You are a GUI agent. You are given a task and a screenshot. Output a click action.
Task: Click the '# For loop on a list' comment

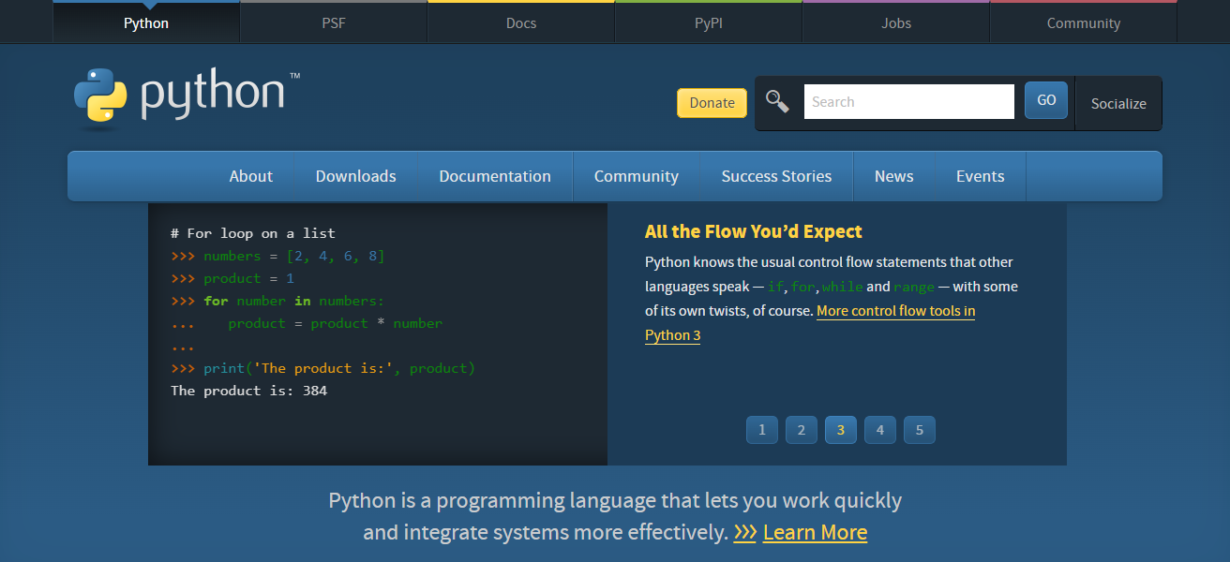point(253,233)
